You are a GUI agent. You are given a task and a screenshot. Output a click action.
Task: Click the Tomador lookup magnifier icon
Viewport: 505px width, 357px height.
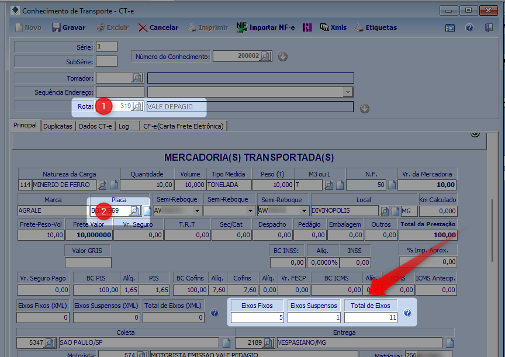click(x=137, y=78)
